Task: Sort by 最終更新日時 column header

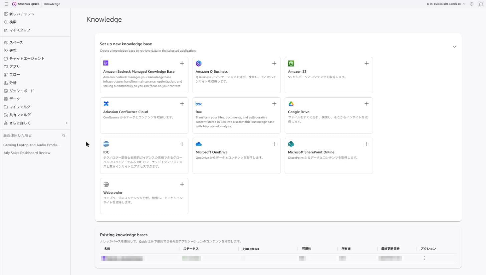Action: [390, 249]
